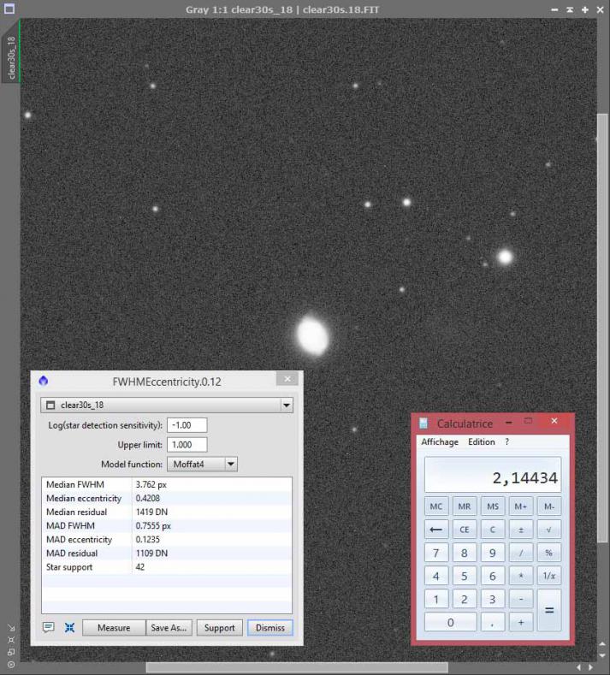
Task: Open the script documentation speech-bubble icon
Action: point(49,627)
